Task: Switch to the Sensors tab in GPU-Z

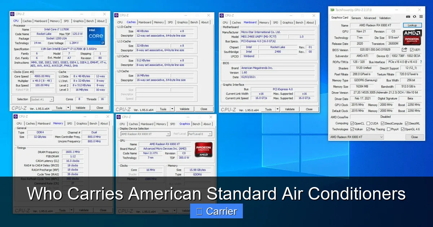Action: point(356,18)
